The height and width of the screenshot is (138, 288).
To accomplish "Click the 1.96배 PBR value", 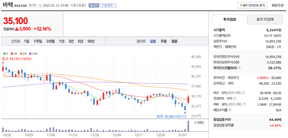I will (262, 104).
